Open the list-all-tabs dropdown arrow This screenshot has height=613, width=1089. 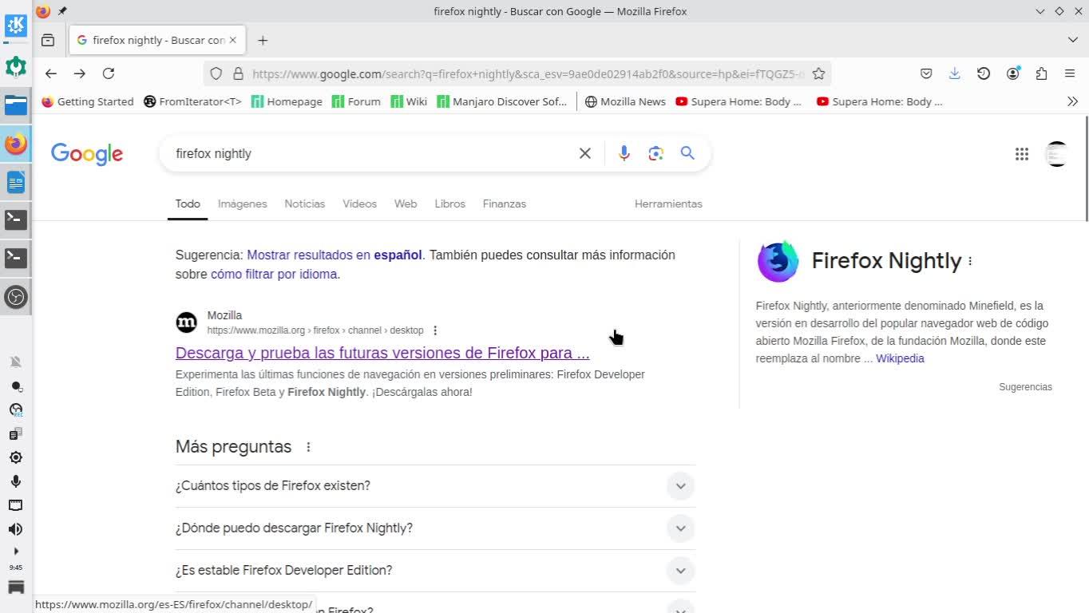pyautogui.click(x=1072, y=40)
